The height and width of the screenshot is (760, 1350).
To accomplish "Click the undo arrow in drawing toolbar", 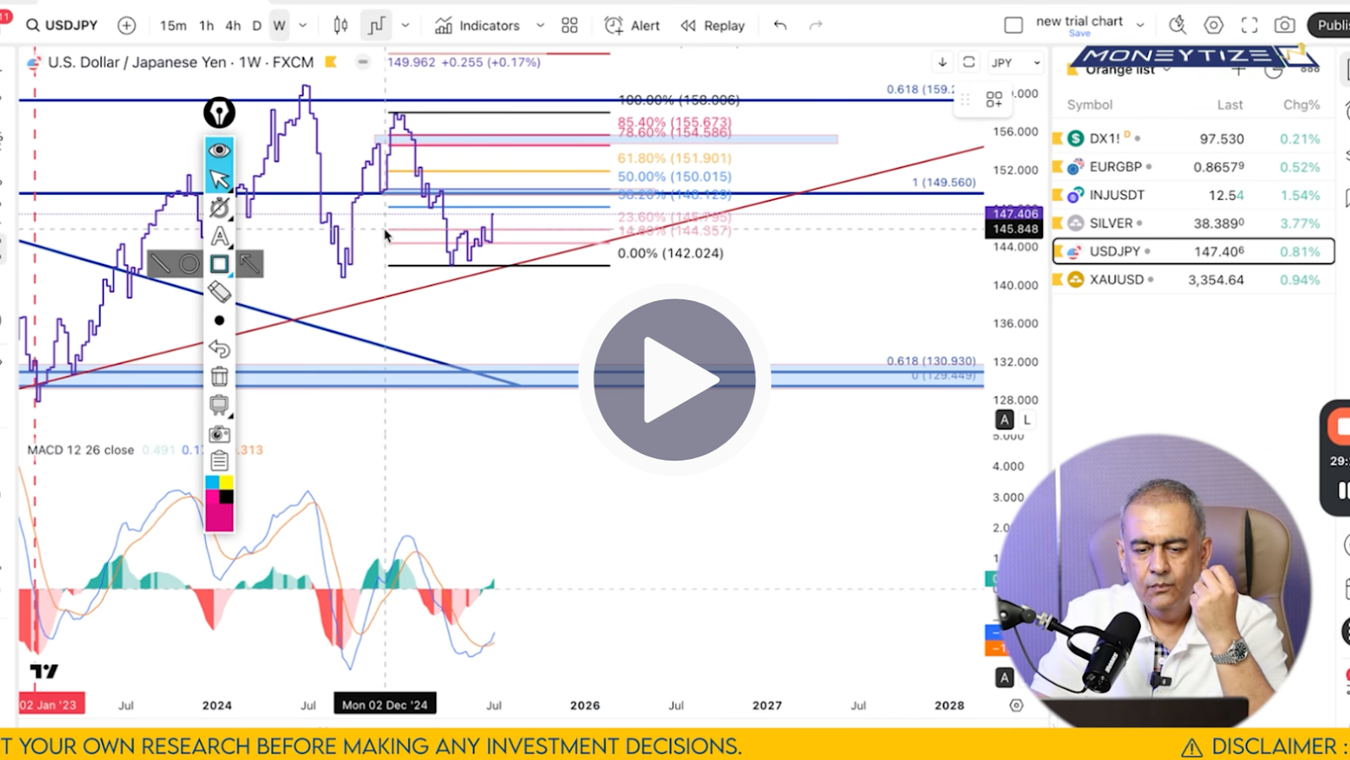I will pos(219,348).
